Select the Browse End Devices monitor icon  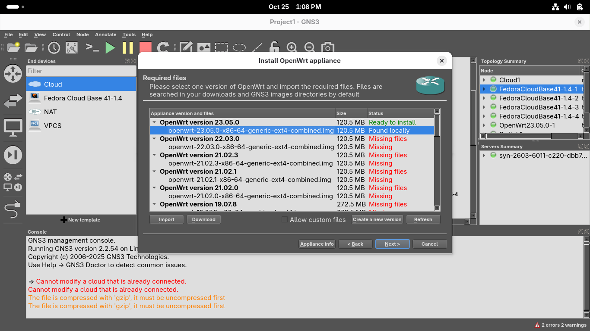tap(13, 128)
